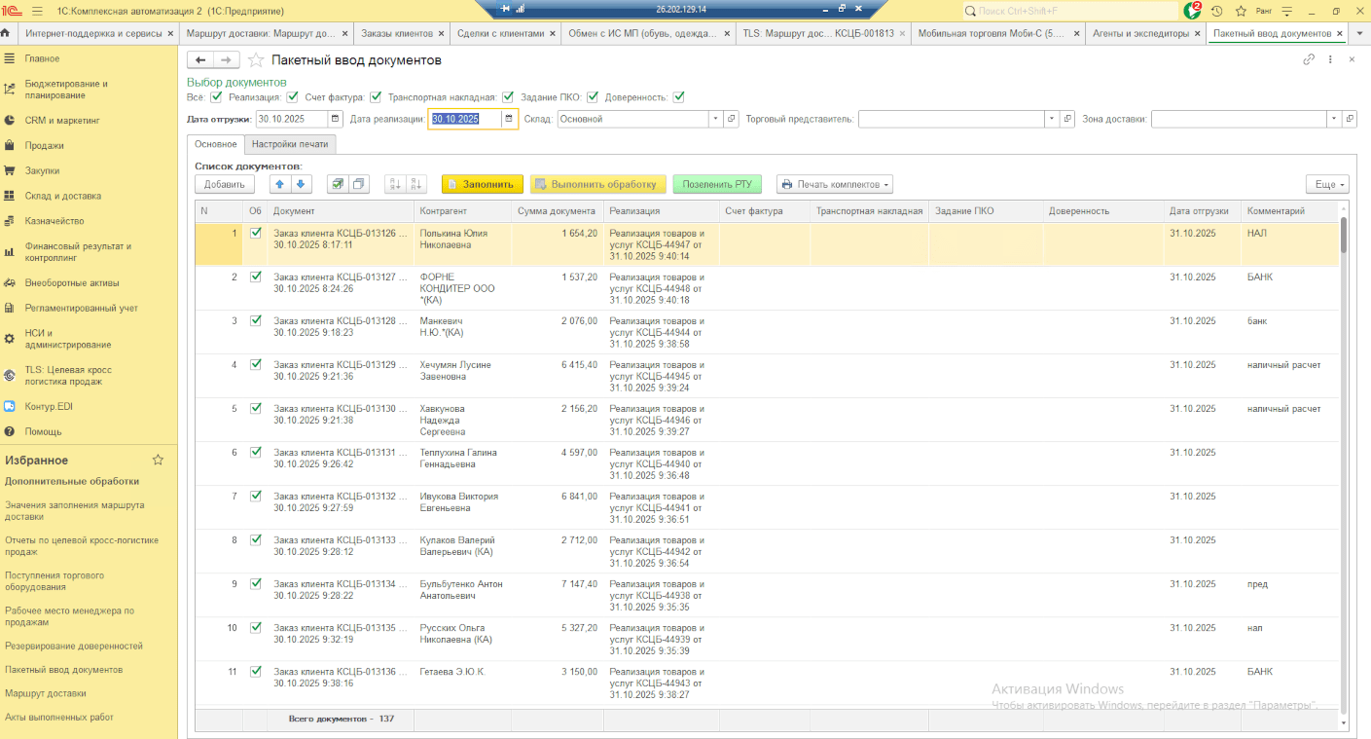The width and height of the screenshot is (1371, 739).
Task: Uncheck row 3 checkbox for Манкевич
Action: 256,320
